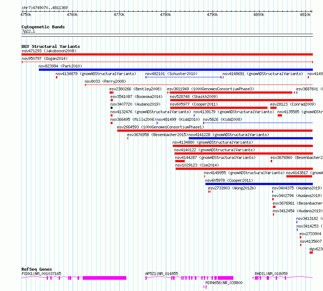The image size is (323, 291).
Task: Click esv28123 (Conrad2009) label
Action: click(293, 104)
